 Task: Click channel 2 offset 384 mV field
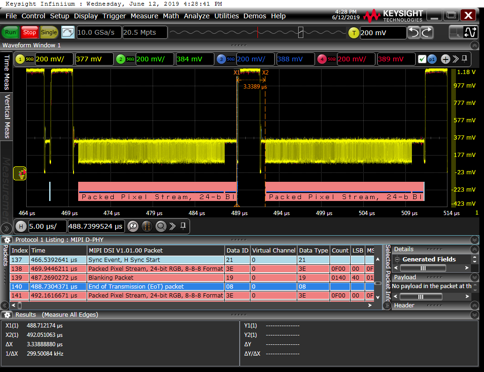(195, 59)
